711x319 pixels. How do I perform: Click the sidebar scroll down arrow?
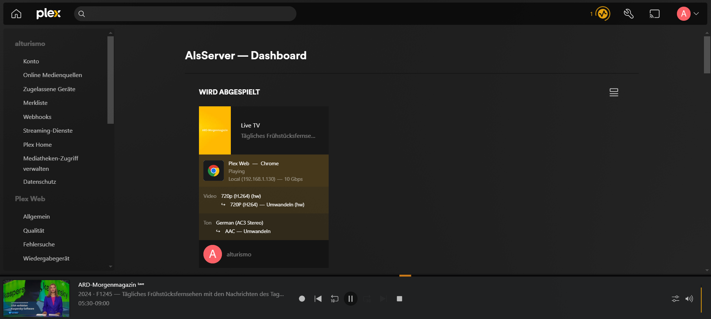[110, 266]
